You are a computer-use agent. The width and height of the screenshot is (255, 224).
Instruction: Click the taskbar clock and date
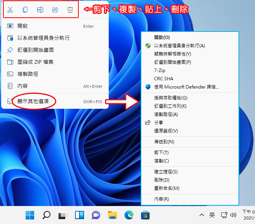click(249, 215)
